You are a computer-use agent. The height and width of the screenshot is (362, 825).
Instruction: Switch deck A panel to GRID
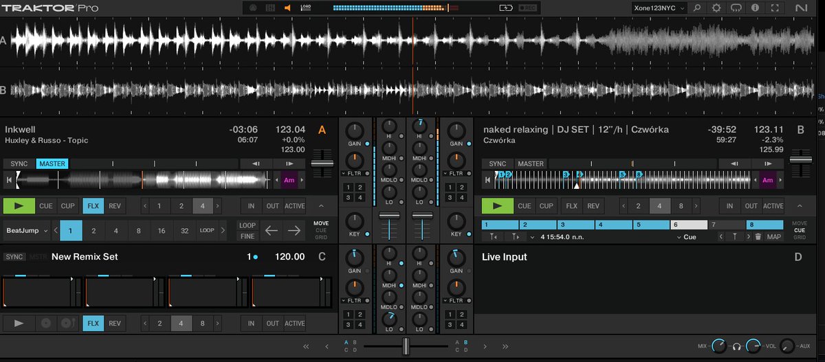coord(321,237)
